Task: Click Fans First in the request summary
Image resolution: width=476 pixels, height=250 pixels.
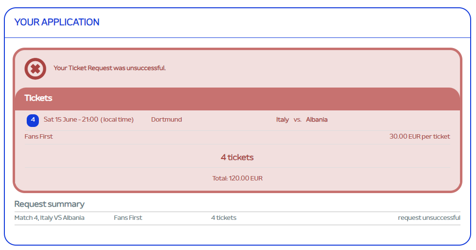Action: click(128, 218)
